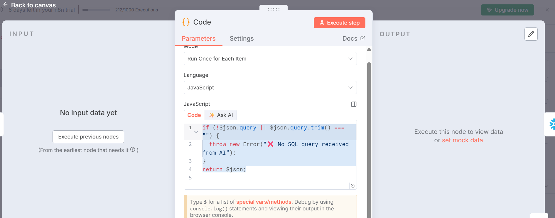Collapse code fold chevron at line 1

click(x=196, y=132)
